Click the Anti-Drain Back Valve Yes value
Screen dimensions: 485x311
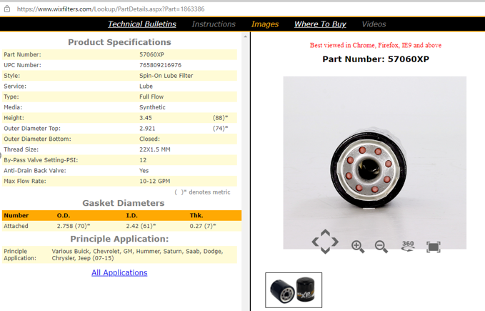144,170
